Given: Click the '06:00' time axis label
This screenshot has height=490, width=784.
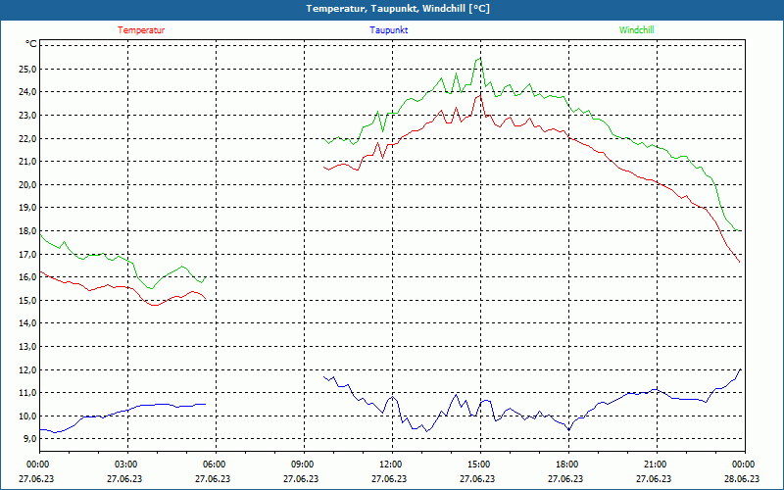Looking at the screenshot, I should click(214, 465).
